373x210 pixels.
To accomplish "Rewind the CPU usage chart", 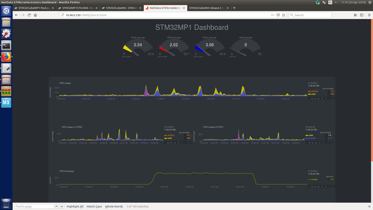I will 312,99.
